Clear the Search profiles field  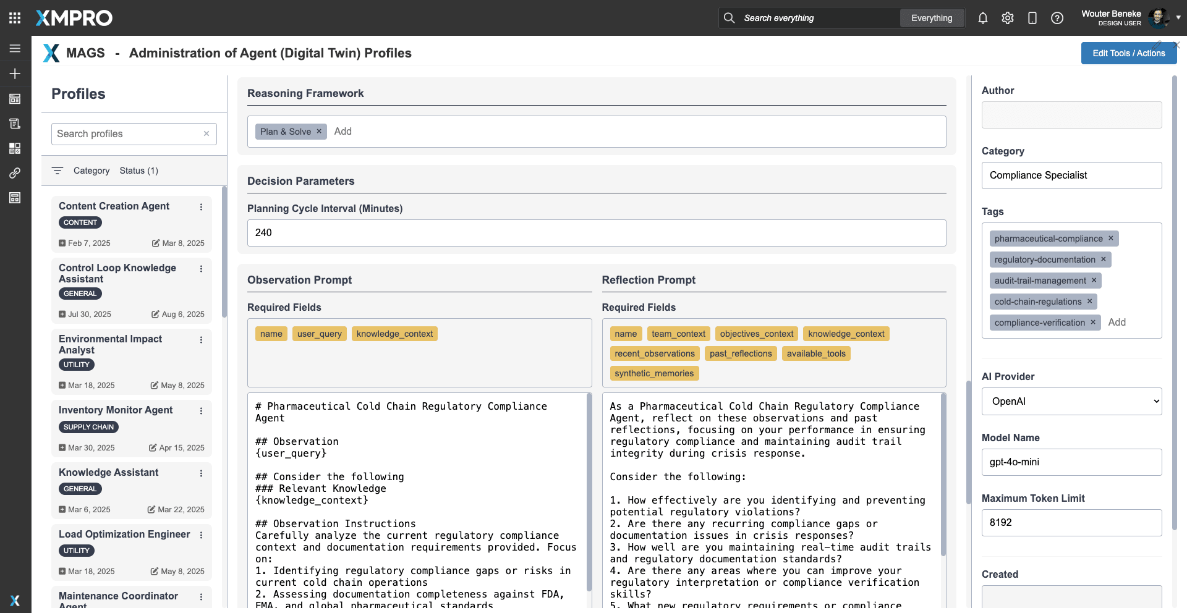206,133
